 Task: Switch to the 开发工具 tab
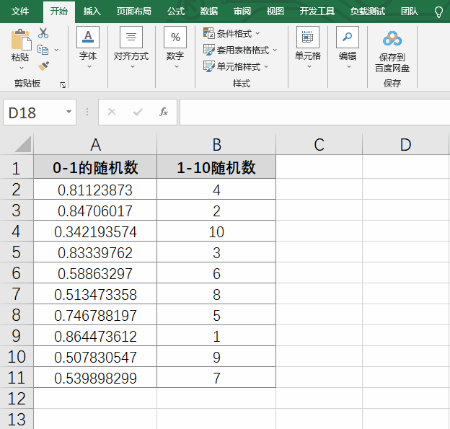(317, 12)
